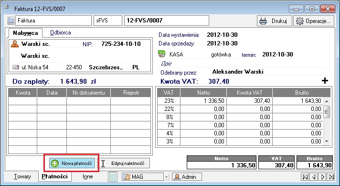Click the Kwota column header
This screenshot has height=186, width=340.
[23, 93]
